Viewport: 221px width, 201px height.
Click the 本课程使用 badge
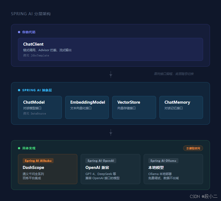coord(193,148)
